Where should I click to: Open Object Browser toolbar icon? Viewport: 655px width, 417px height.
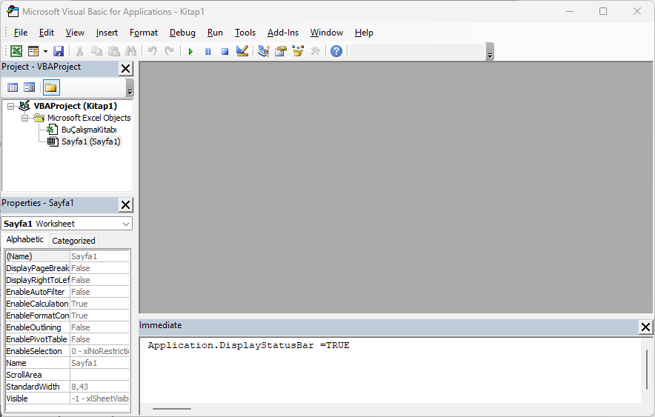click(x=298, y=51)
